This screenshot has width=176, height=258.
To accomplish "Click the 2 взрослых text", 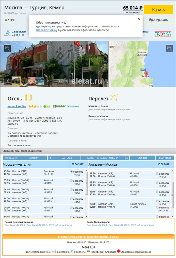I will point(19,32).
